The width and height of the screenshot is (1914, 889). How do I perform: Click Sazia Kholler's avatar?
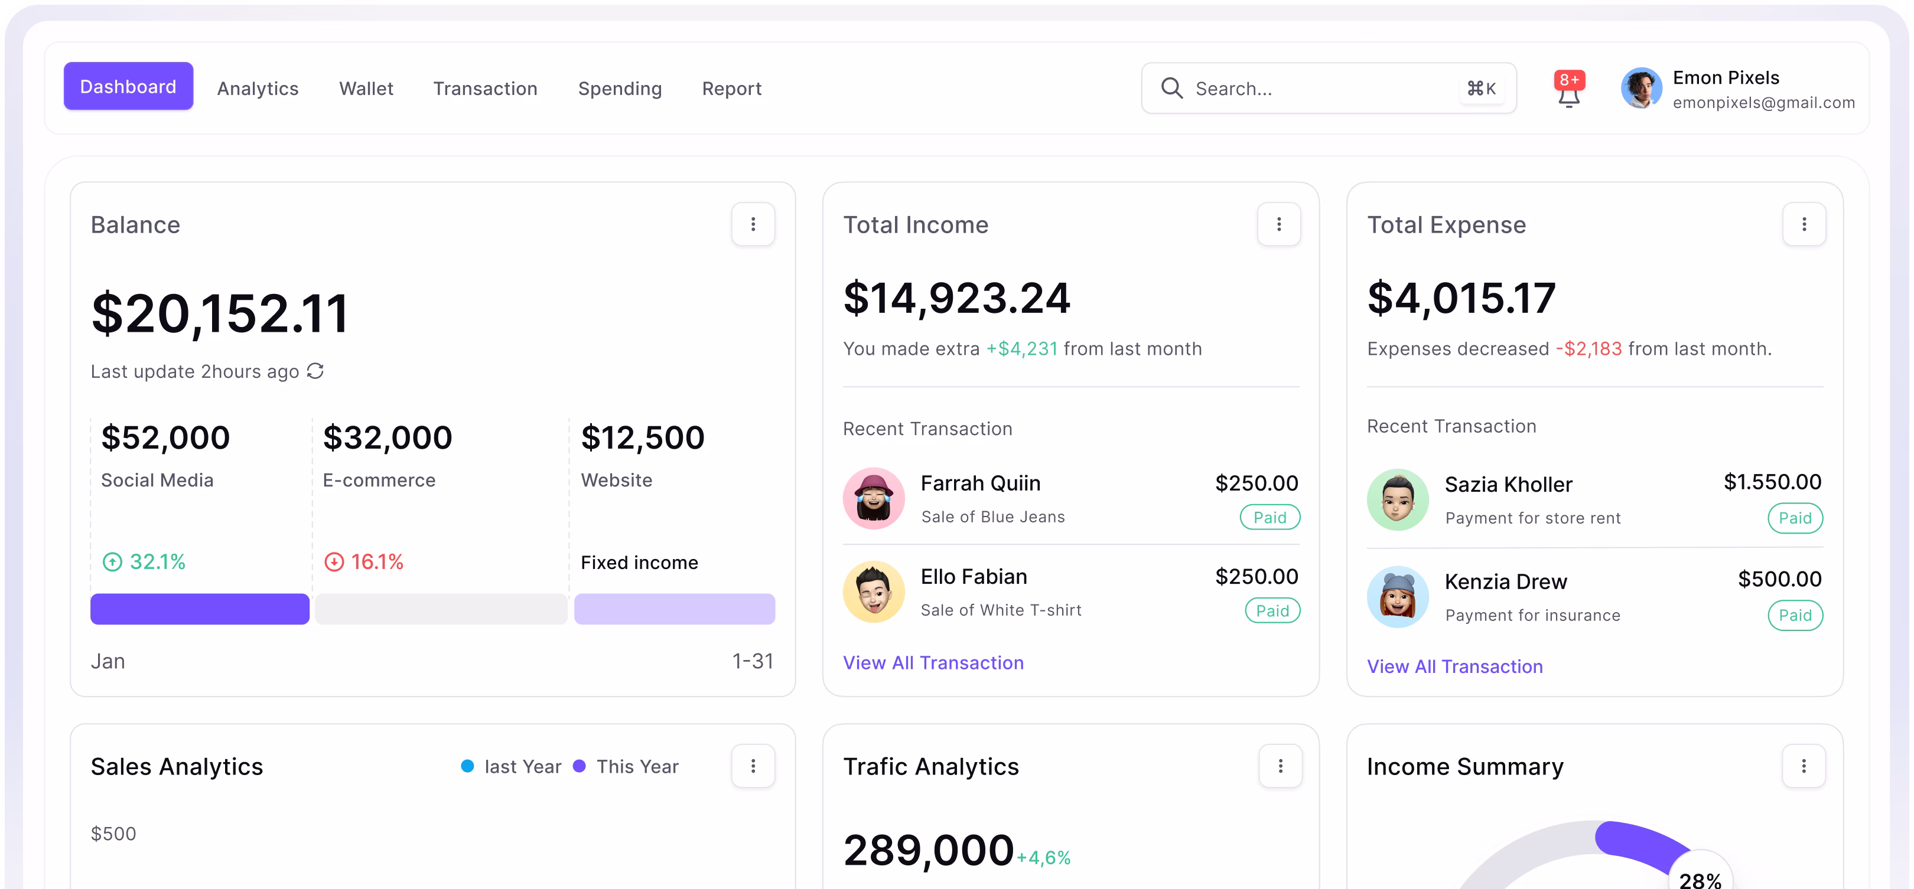pyautogui.click(x=1398, y=499)
